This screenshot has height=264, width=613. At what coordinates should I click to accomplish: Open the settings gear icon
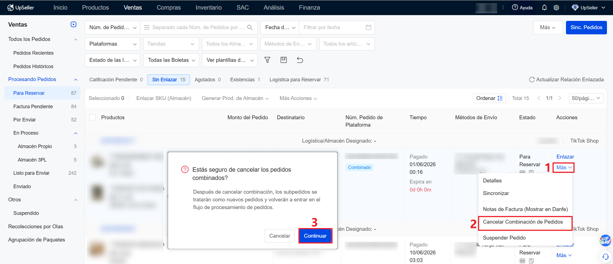[x=556, y=8]
